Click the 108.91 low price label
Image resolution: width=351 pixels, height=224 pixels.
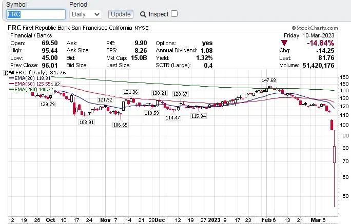87,123
